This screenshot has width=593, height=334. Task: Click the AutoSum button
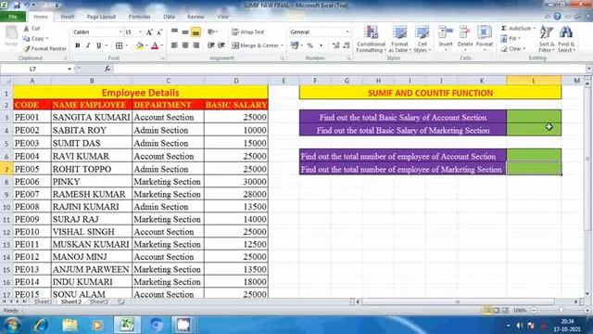coord(518,29)
